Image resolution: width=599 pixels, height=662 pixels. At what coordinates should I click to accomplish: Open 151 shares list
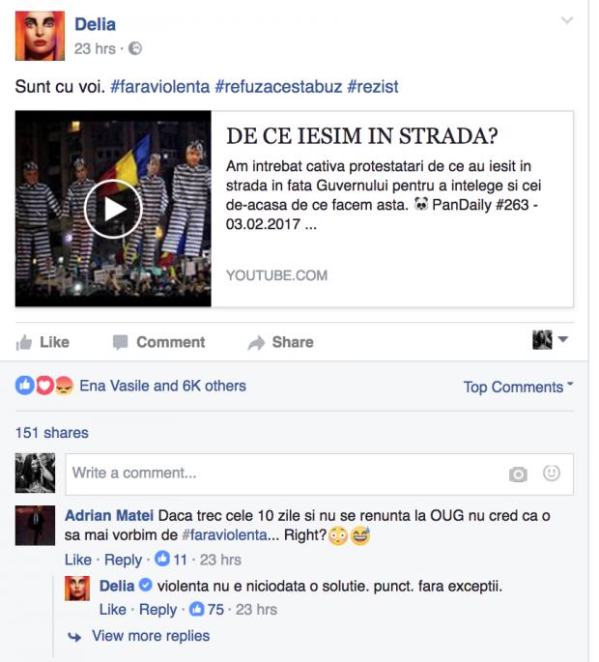point(52,433)
